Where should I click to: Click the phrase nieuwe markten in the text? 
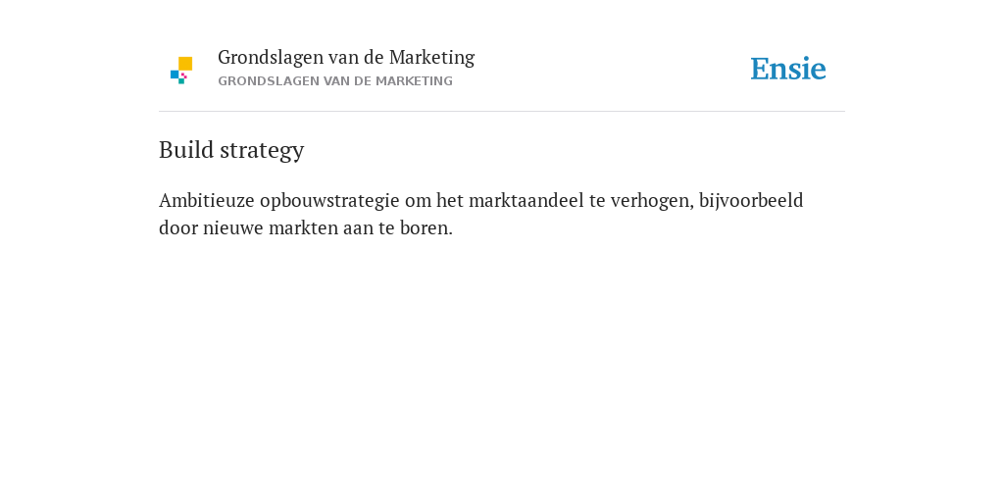click(x=271, y=227)
